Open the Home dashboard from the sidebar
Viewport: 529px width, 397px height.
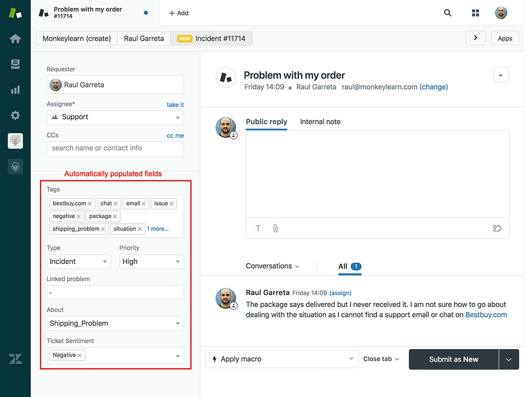(x=15, y=38)
